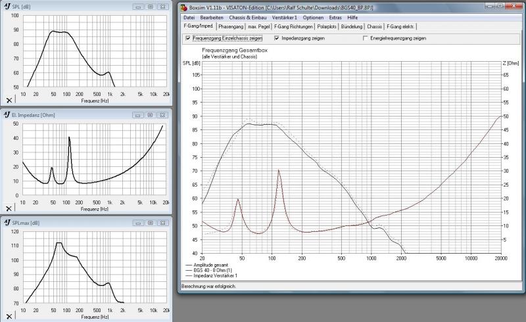526x322 pixels.
Task: Enable Energiefrequenzgang zeigen
Action: click(366, 39)
